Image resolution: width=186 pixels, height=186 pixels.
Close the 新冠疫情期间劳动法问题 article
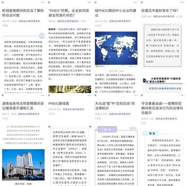(x=3, y=2)
